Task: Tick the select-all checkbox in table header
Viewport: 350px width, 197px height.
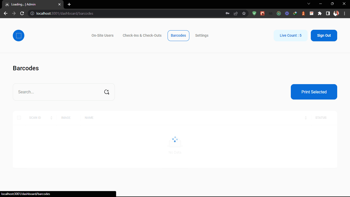Action: (x=19, y=118)
